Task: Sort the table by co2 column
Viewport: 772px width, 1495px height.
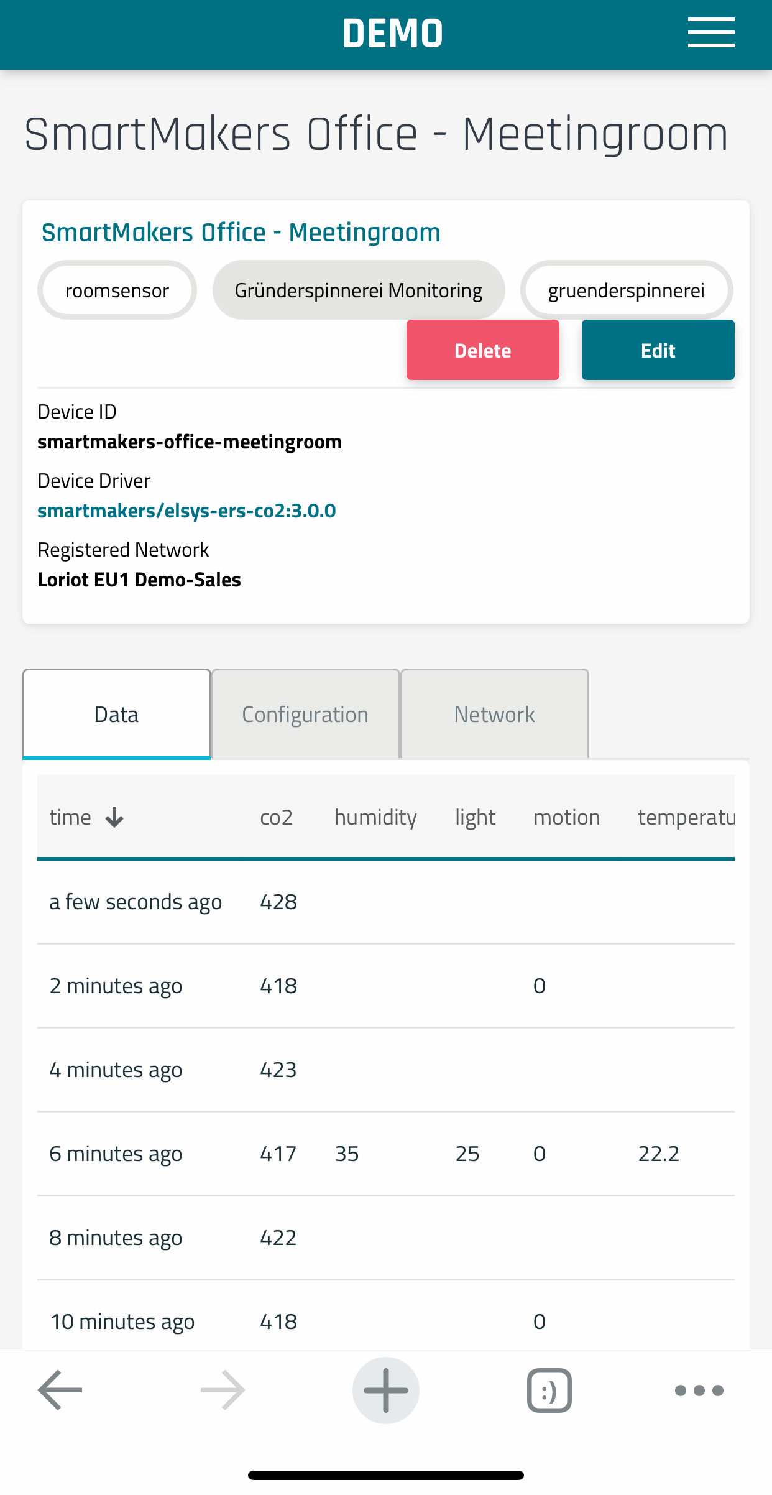Action: coord(276,817)
